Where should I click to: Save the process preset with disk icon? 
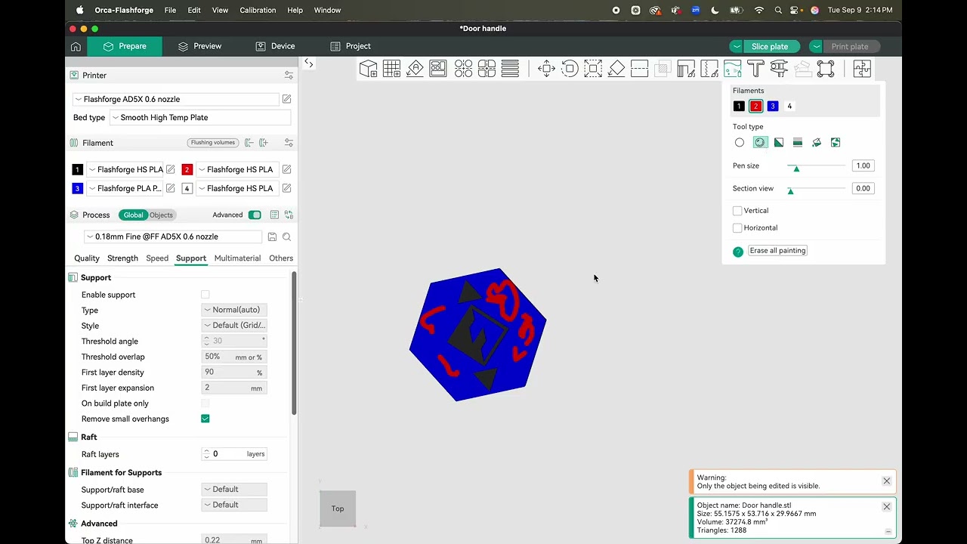pos(272,236)
